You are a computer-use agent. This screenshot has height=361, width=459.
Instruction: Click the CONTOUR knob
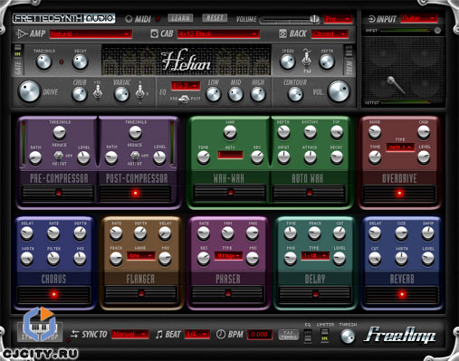pyautogui.click(x=295, y=94)
